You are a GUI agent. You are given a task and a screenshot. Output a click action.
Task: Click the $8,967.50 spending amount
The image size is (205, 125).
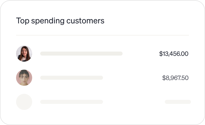(x=175, y=78)
